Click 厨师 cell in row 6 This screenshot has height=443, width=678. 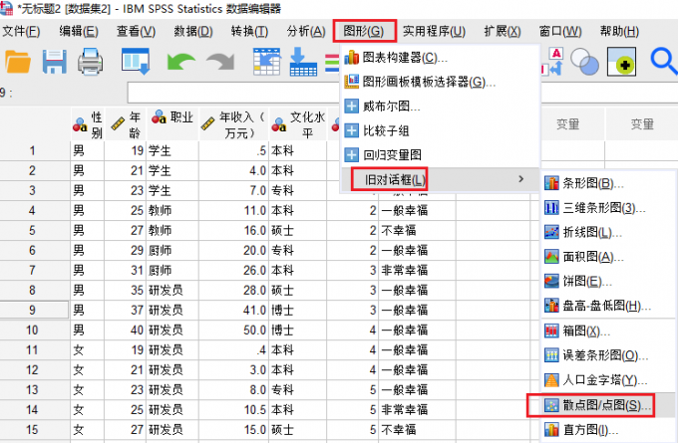pyautogui.click(x=172, y=251)
